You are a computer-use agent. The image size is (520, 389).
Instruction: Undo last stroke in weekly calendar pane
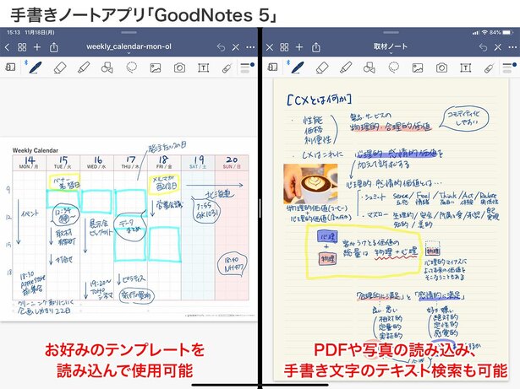221,47
